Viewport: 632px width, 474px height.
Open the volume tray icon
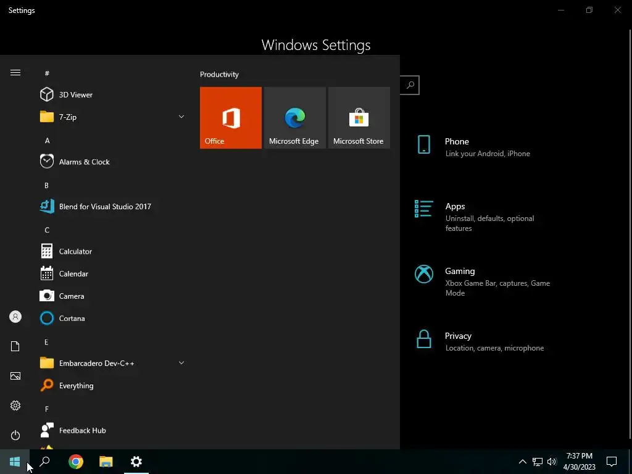tap(552, 462)
